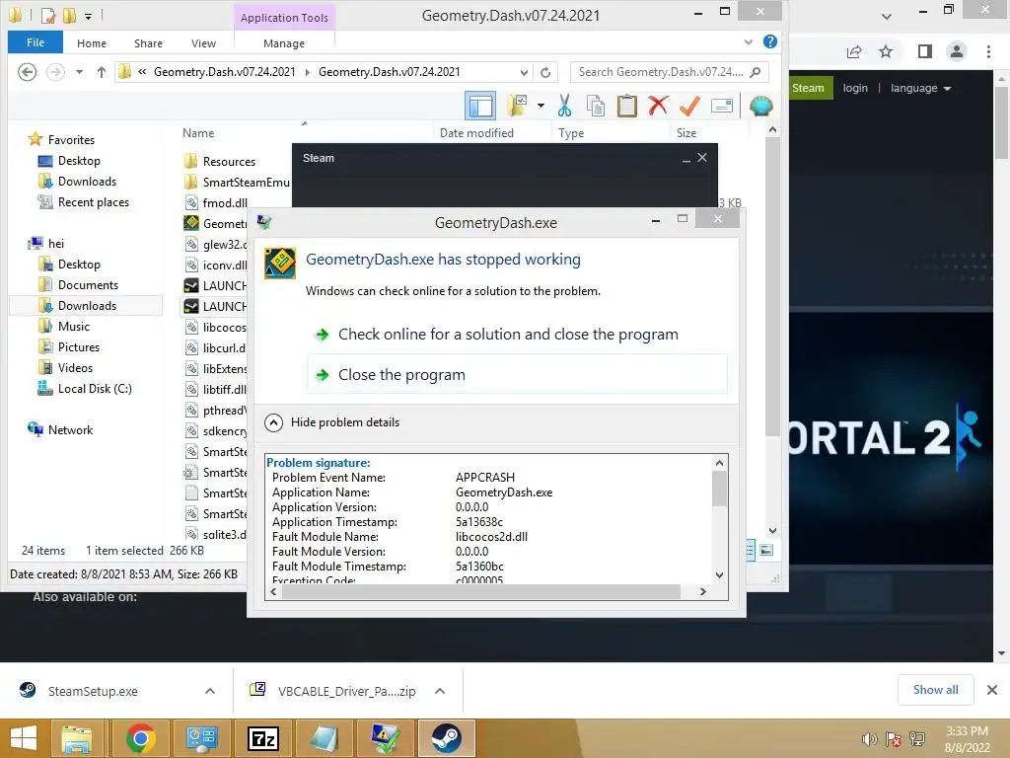Open VBCABLE_Driver zip download options chevron
The height and width of the screenshot is (758, 1010).
(x=440, y=691)
